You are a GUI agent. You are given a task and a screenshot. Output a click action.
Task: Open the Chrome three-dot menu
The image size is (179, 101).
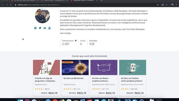[x=176, y=5]
